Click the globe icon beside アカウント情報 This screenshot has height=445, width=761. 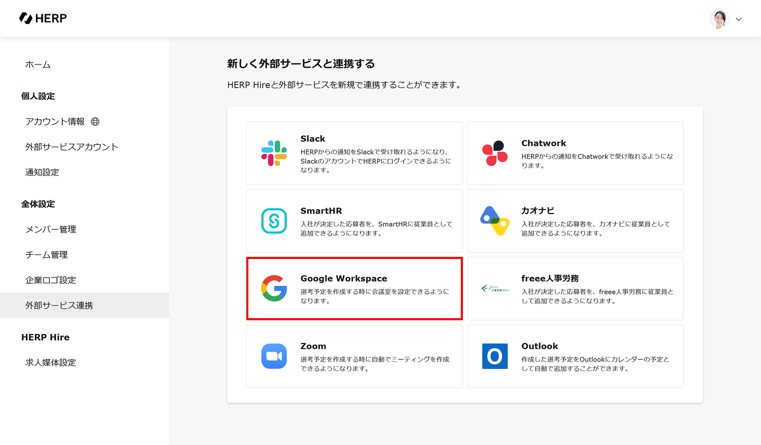(x=95, y=122)
